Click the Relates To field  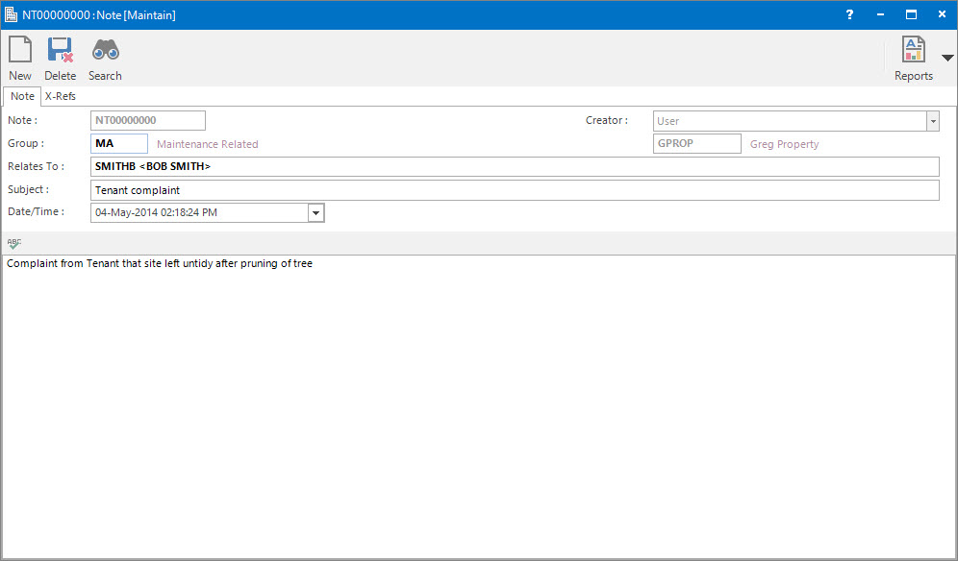[515, 167]
